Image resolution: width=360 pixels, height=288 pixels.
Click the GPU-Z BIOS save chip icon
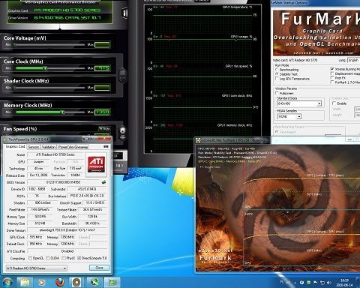click(x=103, y=182)
